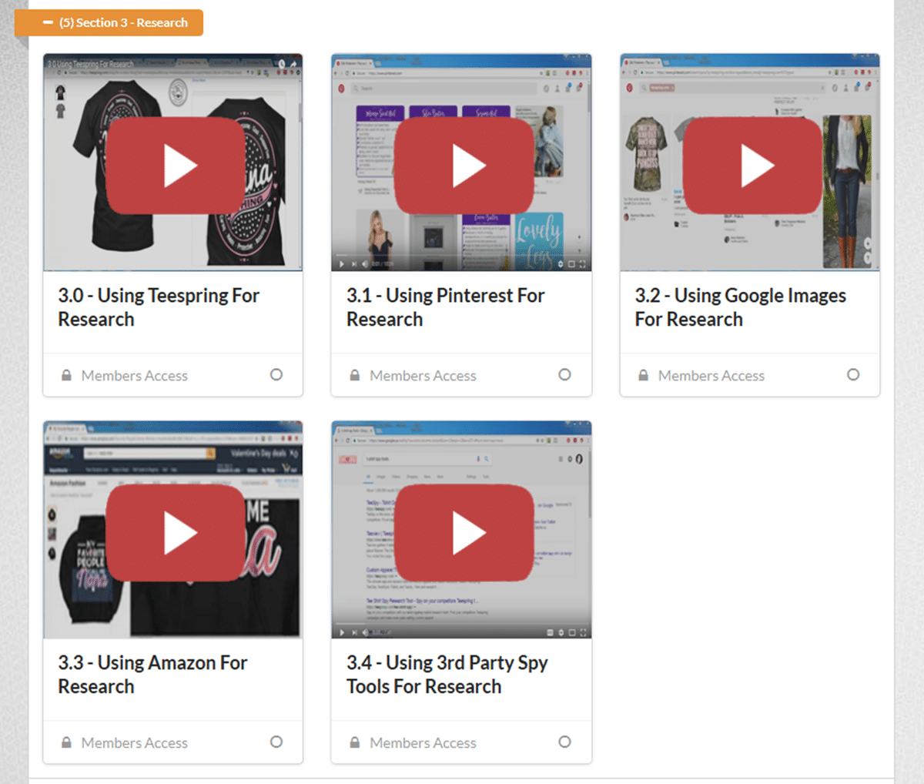
Task: Open the 3.2 - Using Google Images For Research title
Action: [741, 307]
